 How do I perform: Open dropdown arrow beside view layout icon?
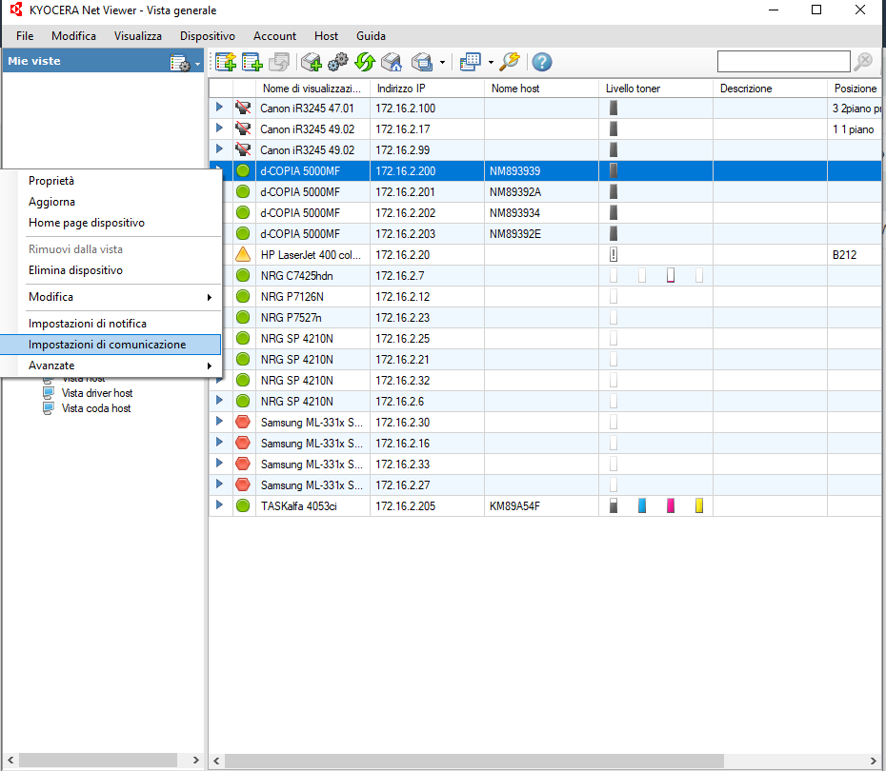tap(491, 62)
